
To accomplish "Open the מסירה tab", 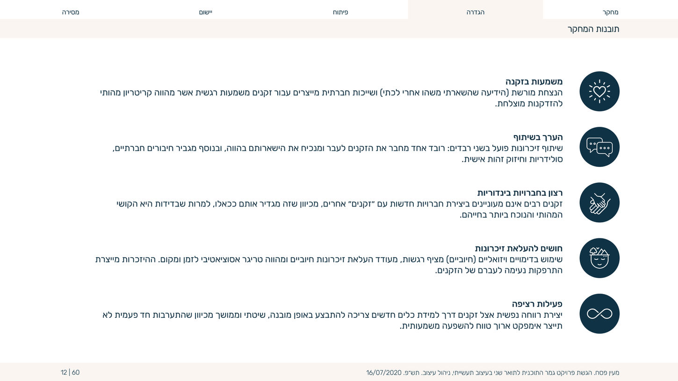I will pos(71,12).
